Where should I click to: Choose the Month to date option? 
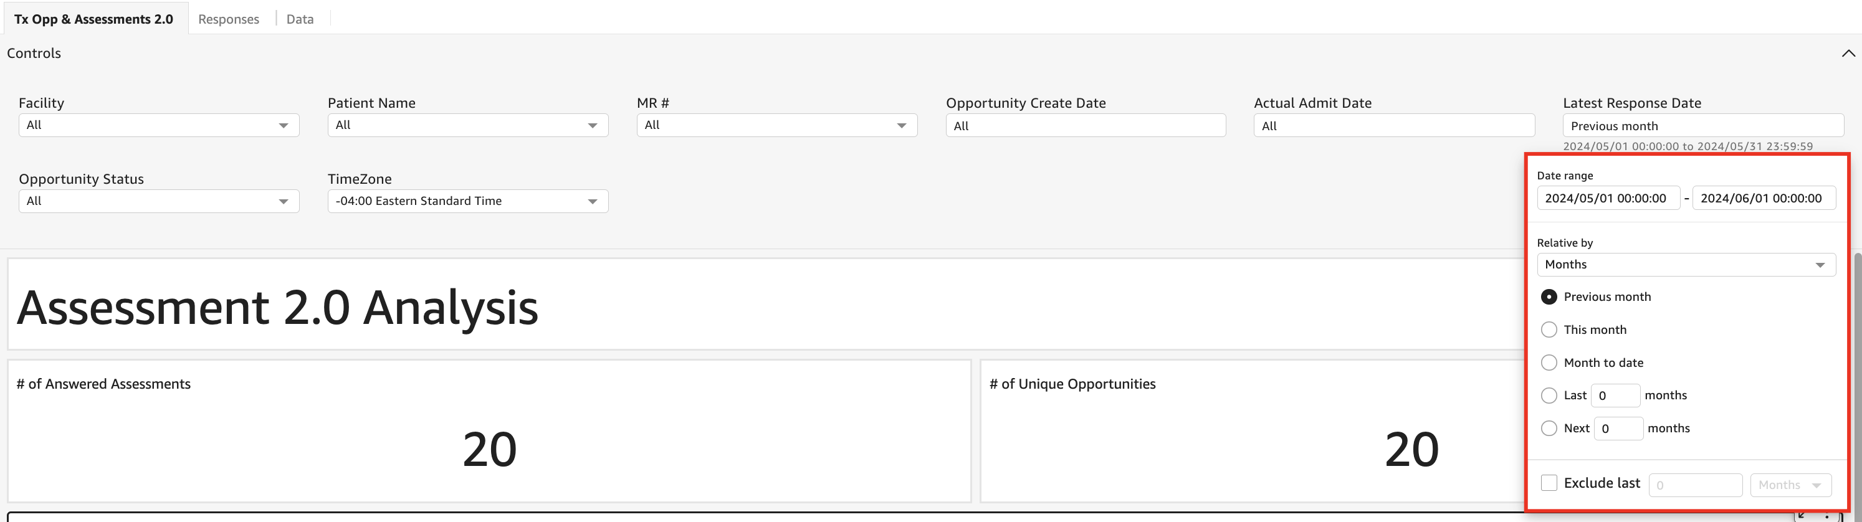(x=1549, y=362)
